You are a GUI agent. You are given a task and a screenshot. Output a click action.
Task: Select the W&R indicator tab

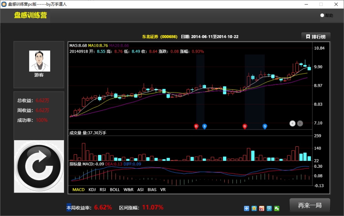click(x=128, y=189)
